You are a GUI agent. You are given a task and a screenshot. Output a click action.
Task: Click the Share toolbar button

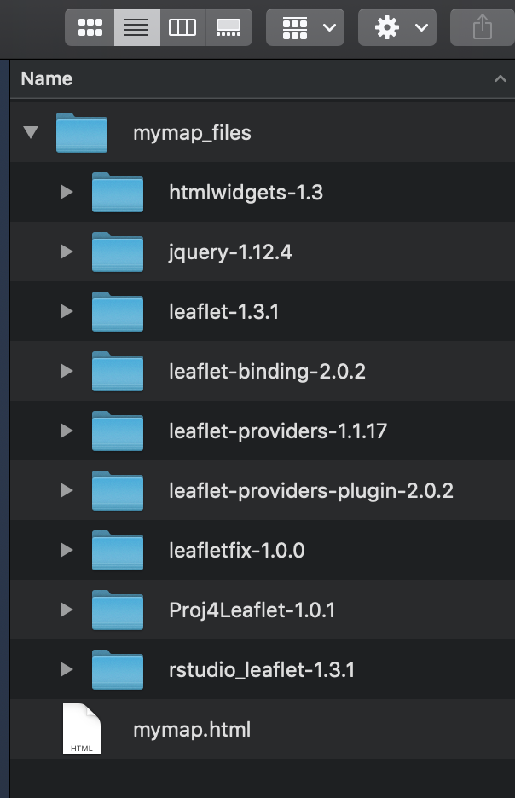point(483,27)
